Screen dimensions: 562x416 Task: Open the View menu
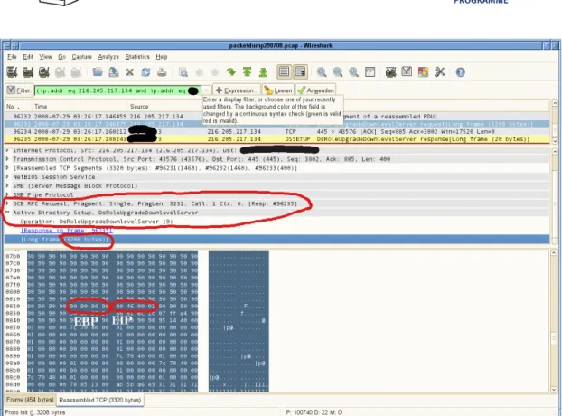45,57
